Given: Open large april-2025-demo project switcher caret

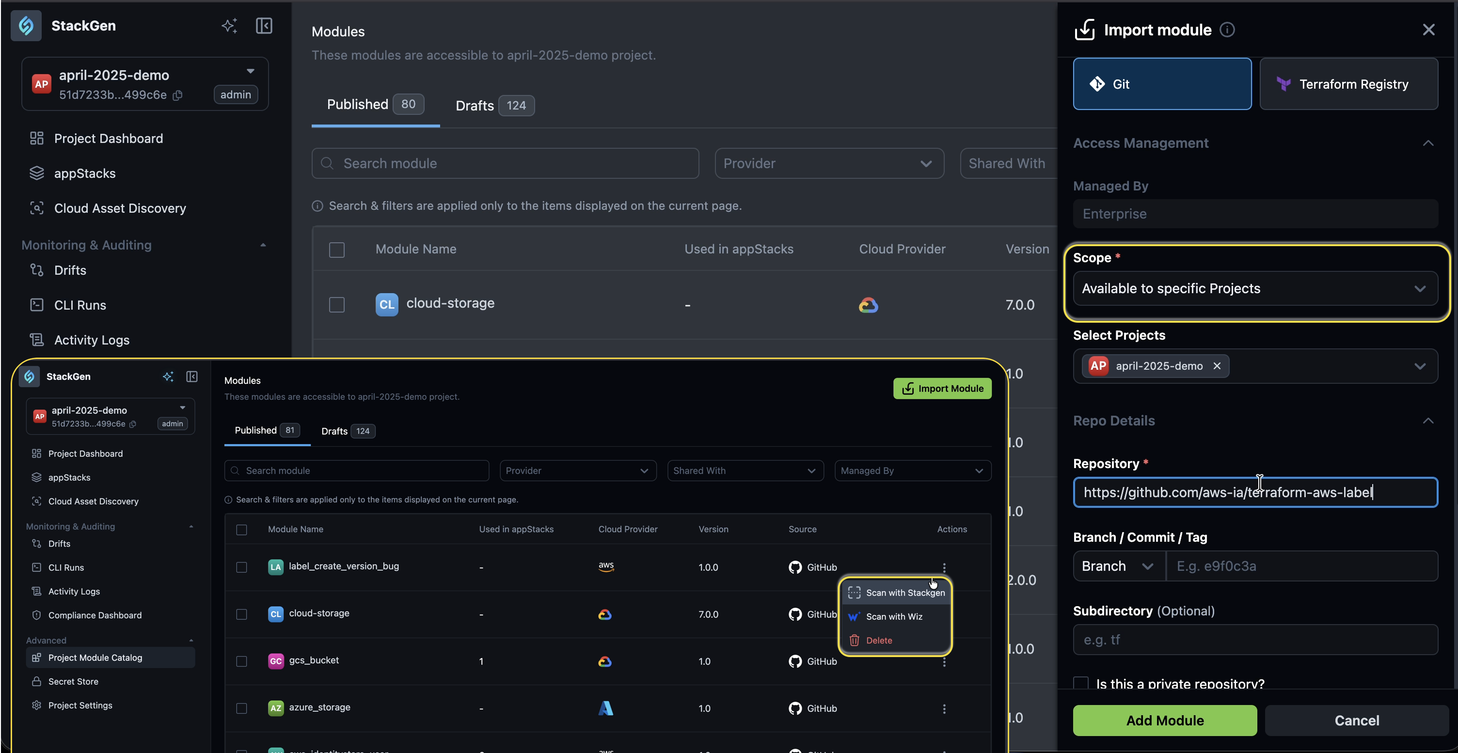Looking at the screenshot, I should coord(250,71).
